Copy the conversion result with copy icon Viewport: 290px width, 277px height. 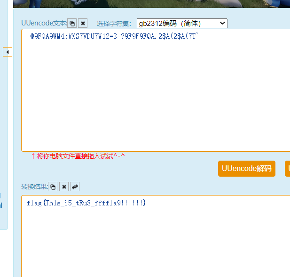(x=53, y=187)
